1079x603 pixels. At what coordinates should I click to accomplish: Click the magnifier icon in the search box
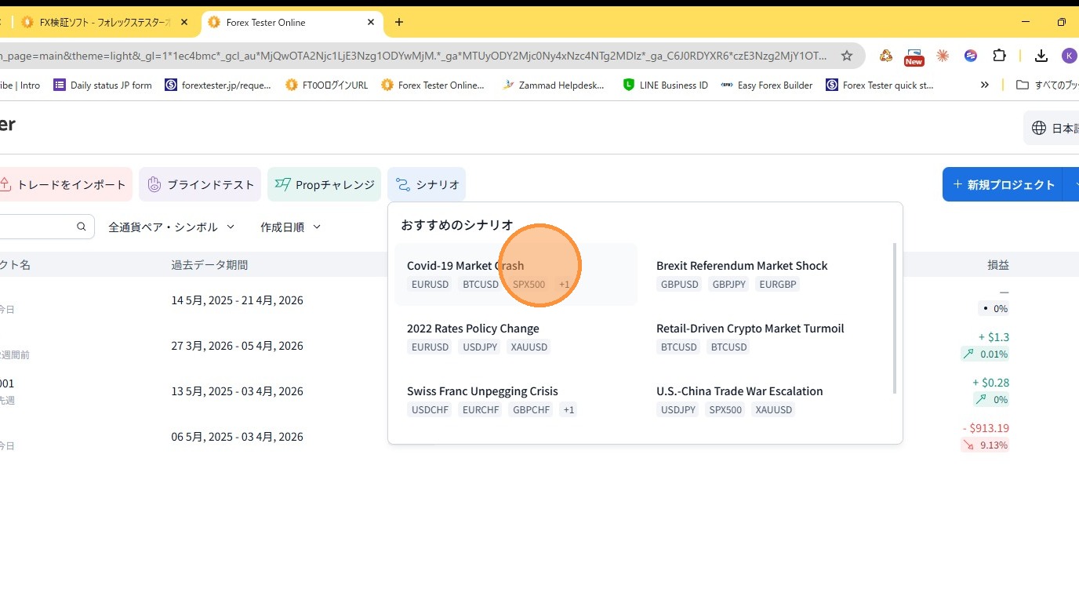(x=82, y=227)
